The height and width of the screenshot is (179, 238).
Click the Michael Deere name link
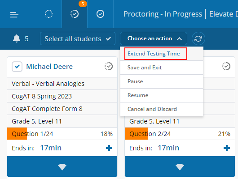(x=49, y=67)
